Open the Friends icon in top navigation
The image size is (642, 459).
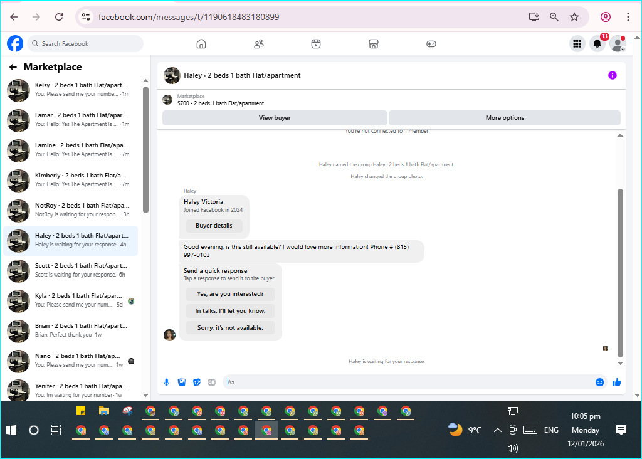(259, 44)
